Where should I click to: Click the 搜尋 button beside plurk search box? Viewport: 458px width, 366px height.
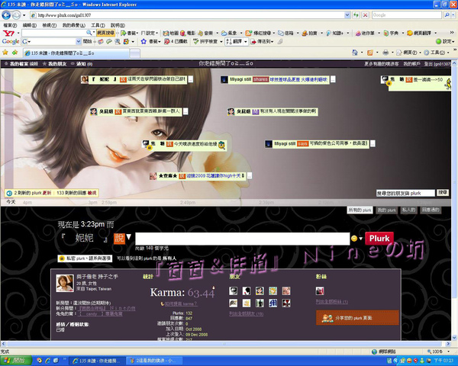click(443, 192)
